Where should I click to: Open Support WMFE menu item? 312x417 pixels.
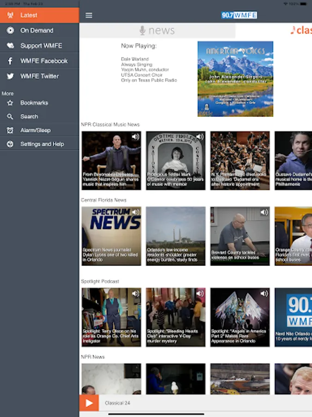(40, 45)
